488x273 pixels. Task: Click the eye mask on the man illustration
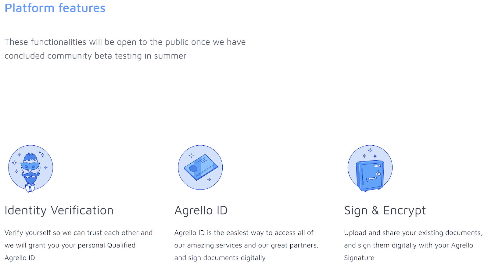[30, 166]
